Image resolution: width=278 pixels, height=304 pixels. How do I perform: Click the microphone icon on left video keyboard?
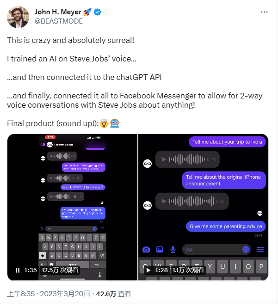click(x=100, y=274)
